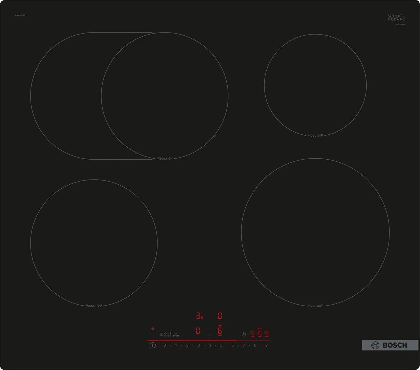Viewport: 420px width, 370px height.
Task: Toggle the hob with the on/off symbol
Action: click(152, 345)
